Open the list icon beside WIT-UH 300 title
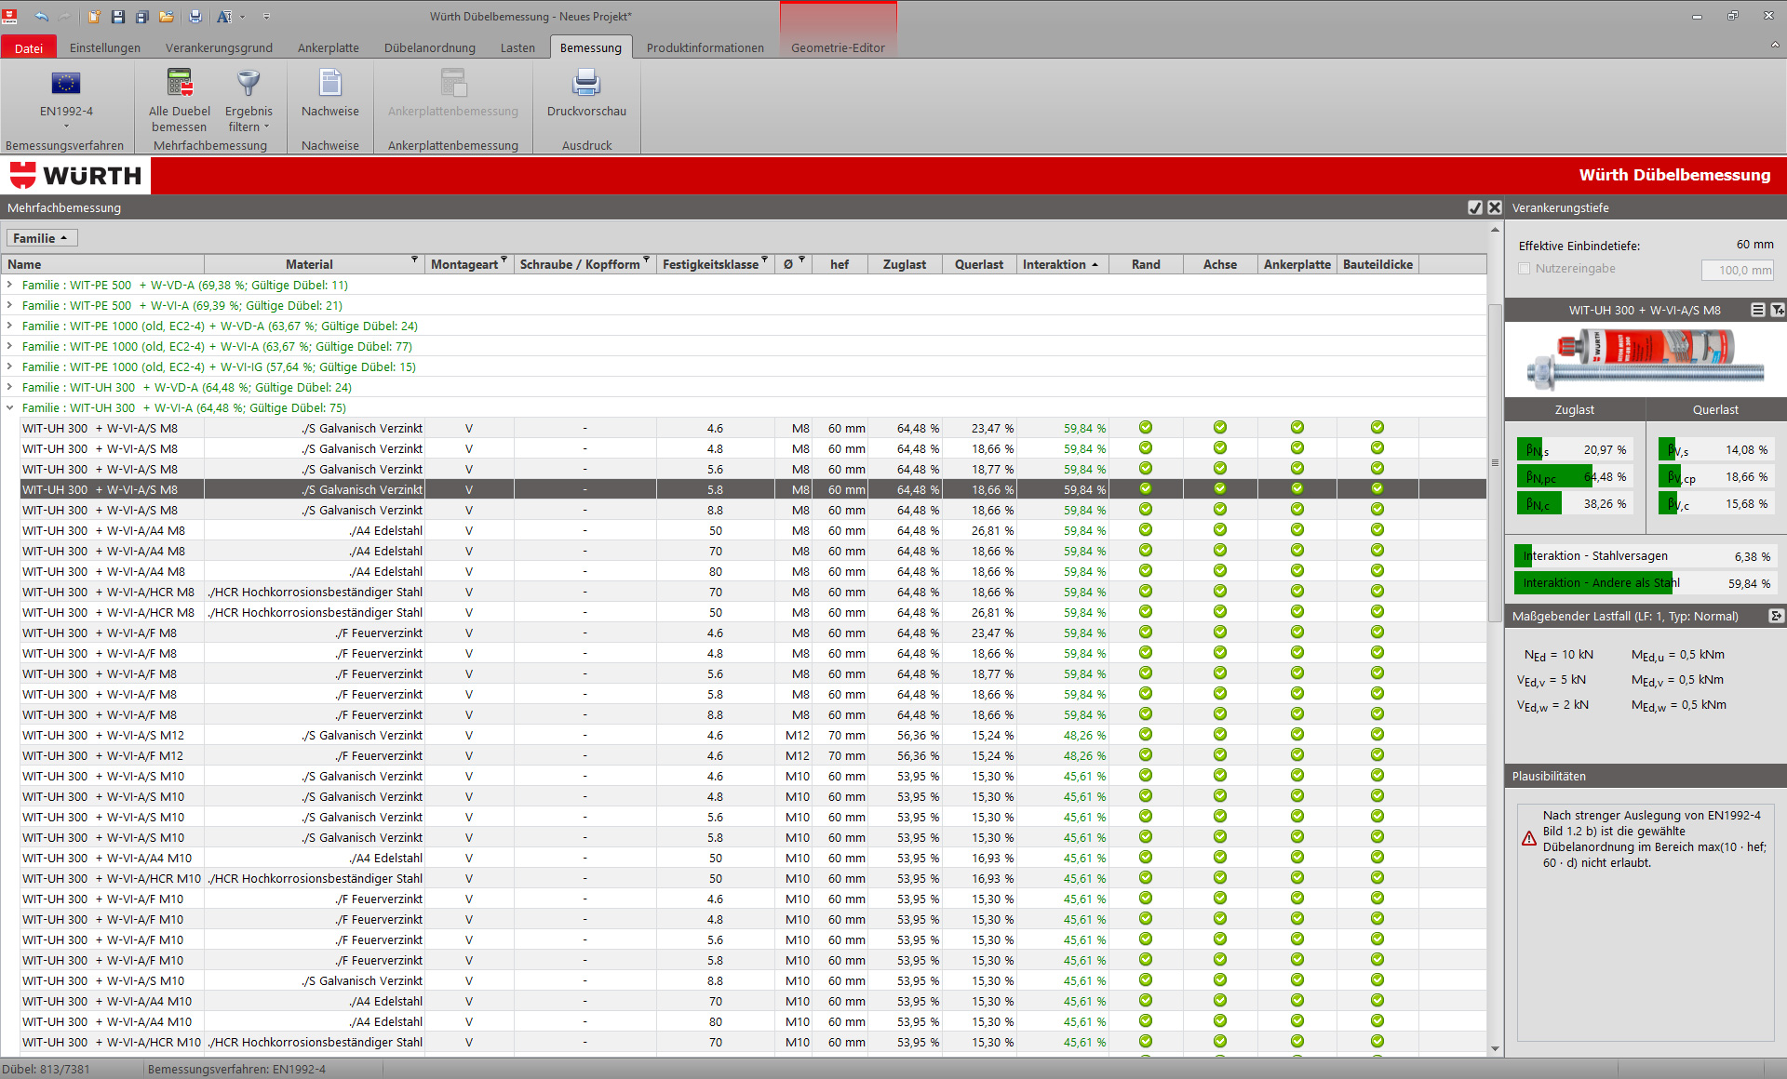This screenshot has width=1787, height=1079. 1758,310
